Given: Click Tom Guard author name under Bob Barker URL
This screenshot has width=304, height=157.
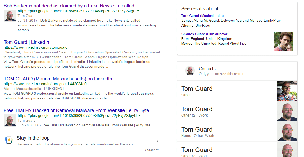Looking at the screenshot, I should coord(26,16).
